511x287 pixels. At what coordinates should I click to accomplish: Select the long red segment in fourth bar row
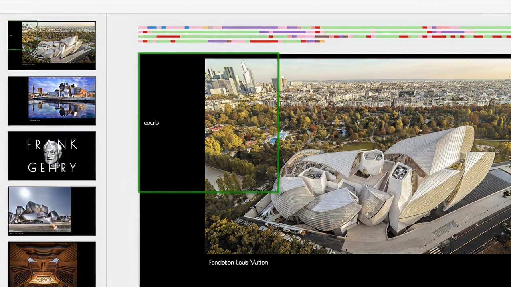coord(264,41)
